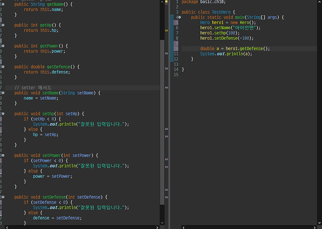Click "return this.name;" statement
The height and width of the screenshot is (229, 322).
tap(43, 10)
